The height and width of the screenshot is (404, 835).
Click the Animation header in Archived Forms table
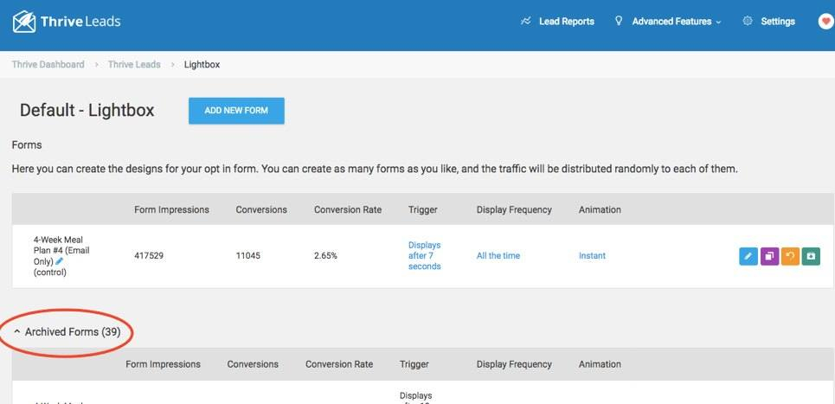pyautogui.click(x=600, y=364)
